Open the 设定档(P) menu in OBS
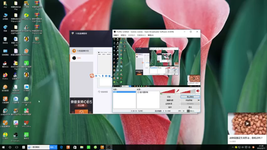Viewport: 267px width, 150px height. tap(131, 35)
